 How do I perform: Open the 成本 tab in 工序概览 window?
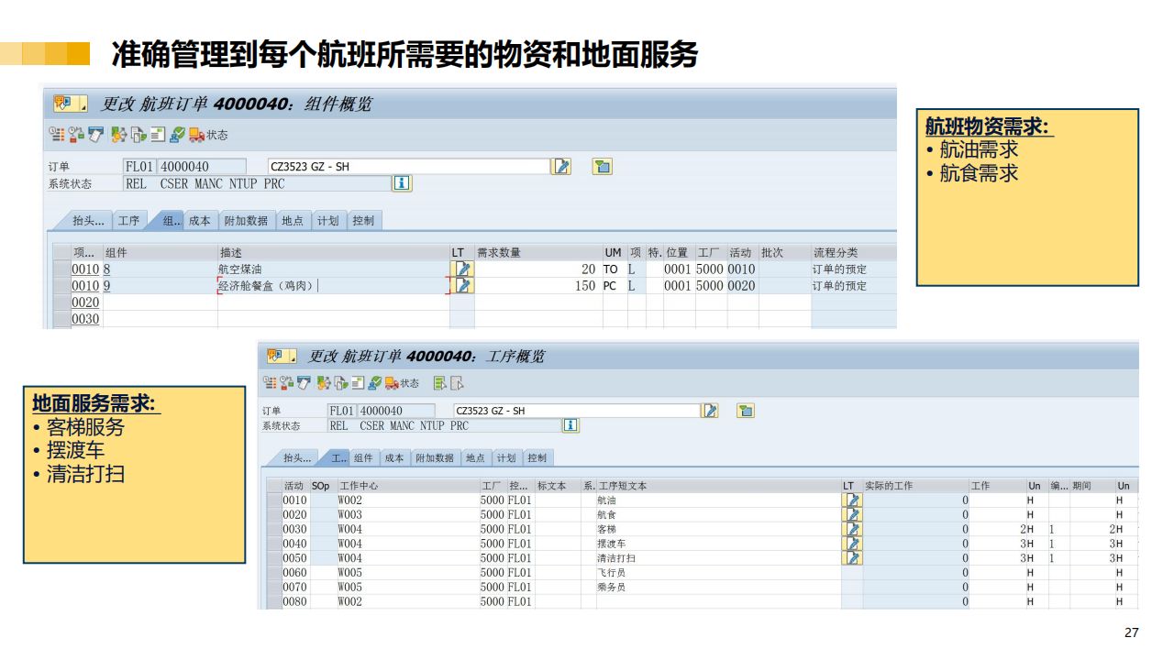393,457
